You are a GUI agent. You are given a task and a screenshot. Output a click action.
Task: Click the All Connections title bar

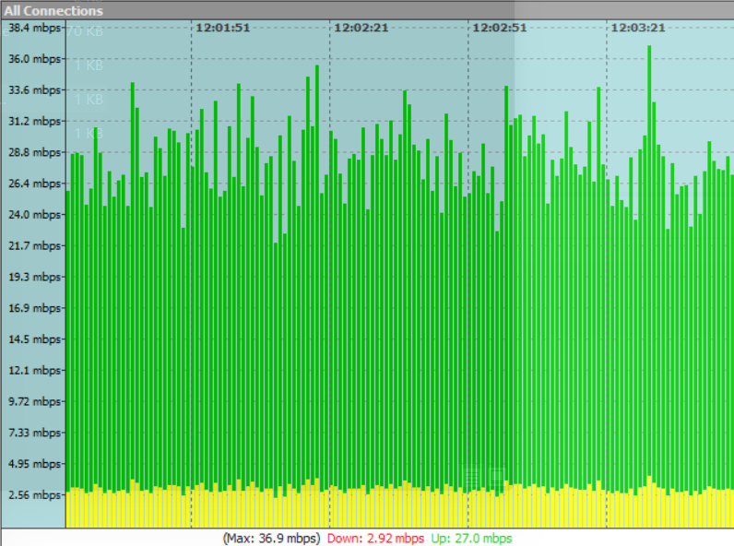pos(367,10)
